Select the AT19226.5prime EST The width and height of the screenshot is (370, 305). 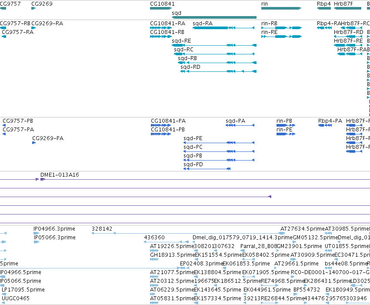pyautogui.click(x=154, y=251)
